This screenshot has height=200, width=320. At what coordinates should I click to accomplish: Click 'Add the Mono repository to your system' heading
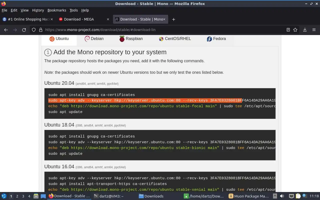(x=110, y=52)
